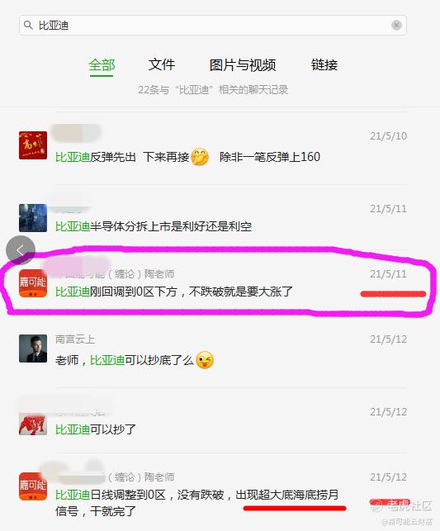The width and height of the screenshot is (440, 531).
Task: Click the 嘉可能 avatar in circled message
Action: 33,283
